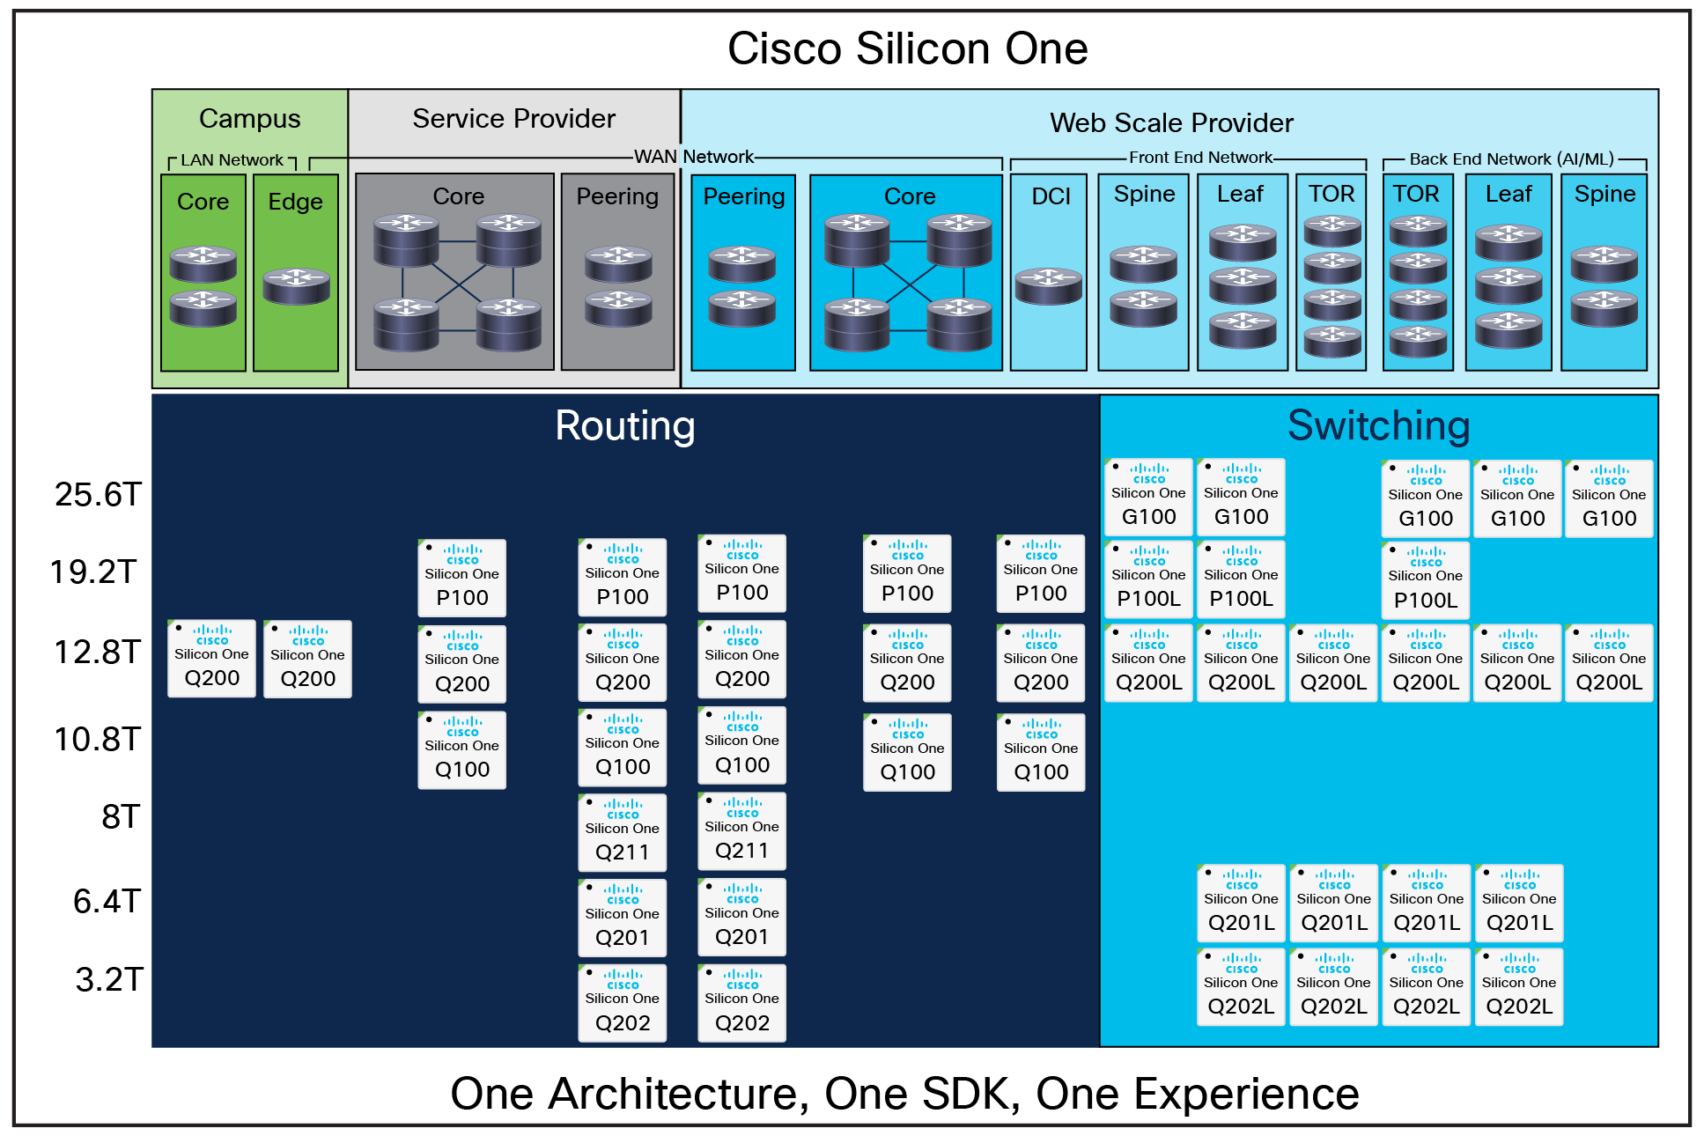Click the router stack under Back End Leaf
Image resolution: width=1704 pixels, height=1136 pixels.
(1509, 286)
